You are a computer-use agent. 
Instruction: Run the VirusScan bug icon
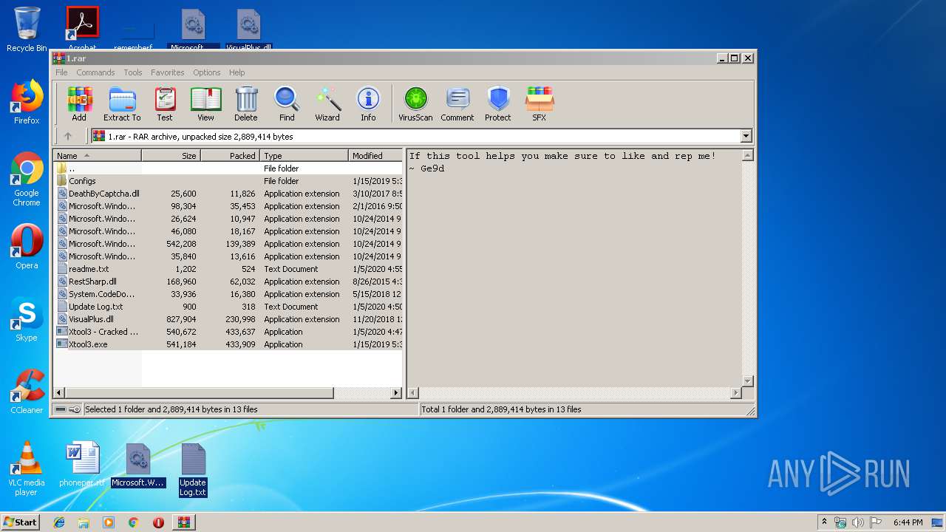click(415, 104)
